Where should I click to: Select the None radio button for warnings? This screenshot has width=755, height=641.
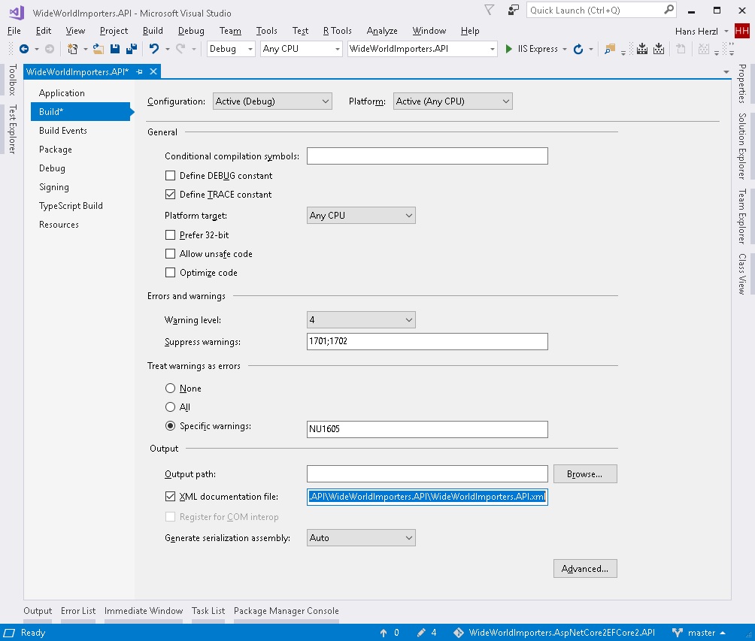click(170, 389)
